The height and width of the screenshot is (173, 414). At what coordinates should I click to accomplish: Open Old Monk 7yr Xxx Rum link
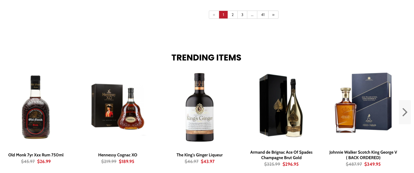point(36,155)
